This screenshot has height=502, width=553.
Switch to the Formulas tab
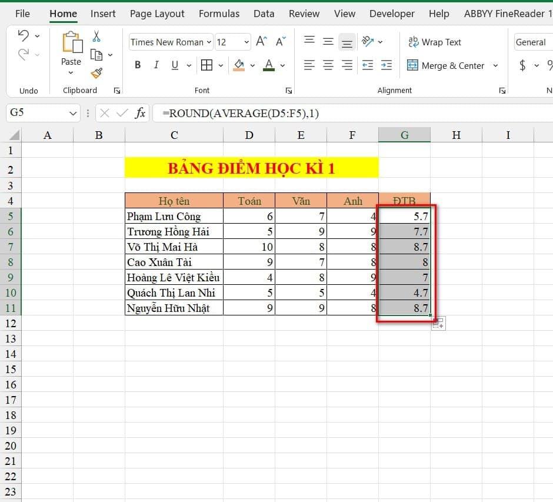pos(219,14)
